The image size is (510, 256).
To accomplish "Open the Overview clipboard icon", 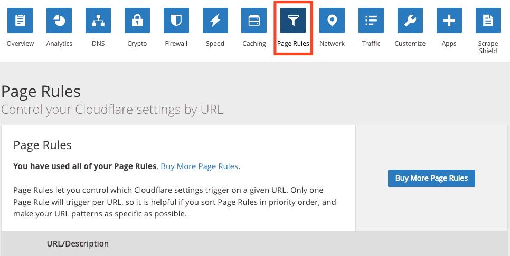I will pos(20,21).
